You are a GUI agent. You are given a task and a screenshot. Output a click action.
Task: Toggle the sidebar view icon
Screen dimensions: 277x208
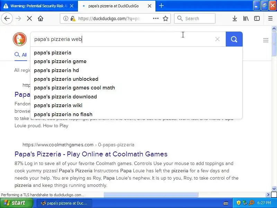tap(257, 18)
